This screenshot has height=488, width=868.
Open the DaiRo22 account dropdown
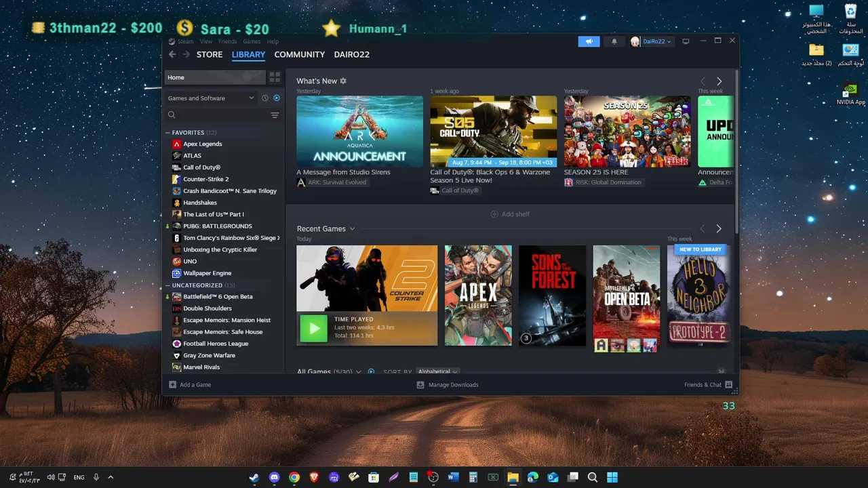click(x=652, y=41)
